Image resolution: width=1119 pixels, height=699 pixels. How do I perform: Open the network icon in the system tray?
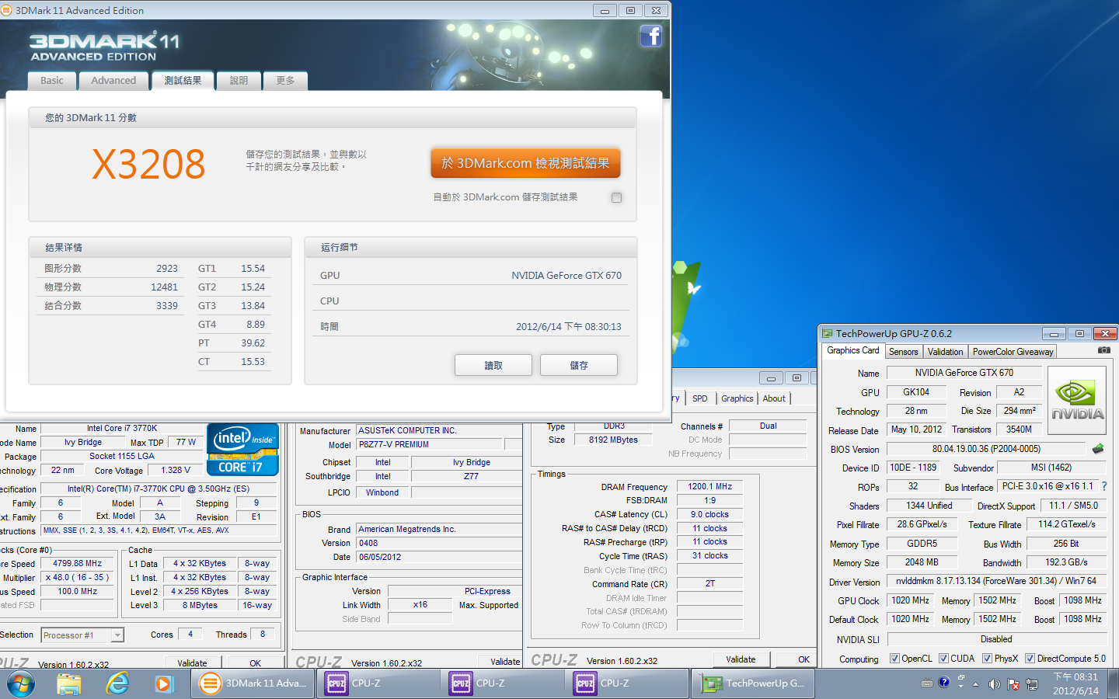pyautogui.click(x=1032, y=684)
